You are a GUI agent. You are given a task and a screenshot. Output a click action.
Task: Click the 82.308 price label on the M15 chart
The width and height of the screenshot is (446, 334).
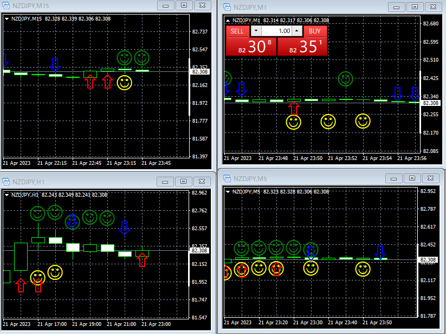pyautogui.click(x=199, y=72)
